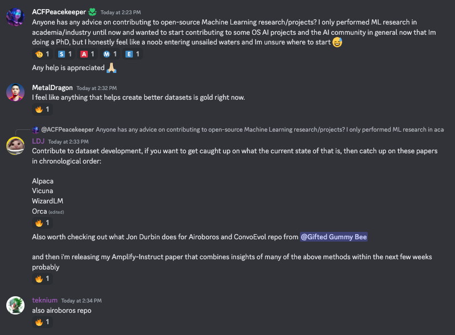Open LDJ's avatar picture
455x335 pixels.
15,145
